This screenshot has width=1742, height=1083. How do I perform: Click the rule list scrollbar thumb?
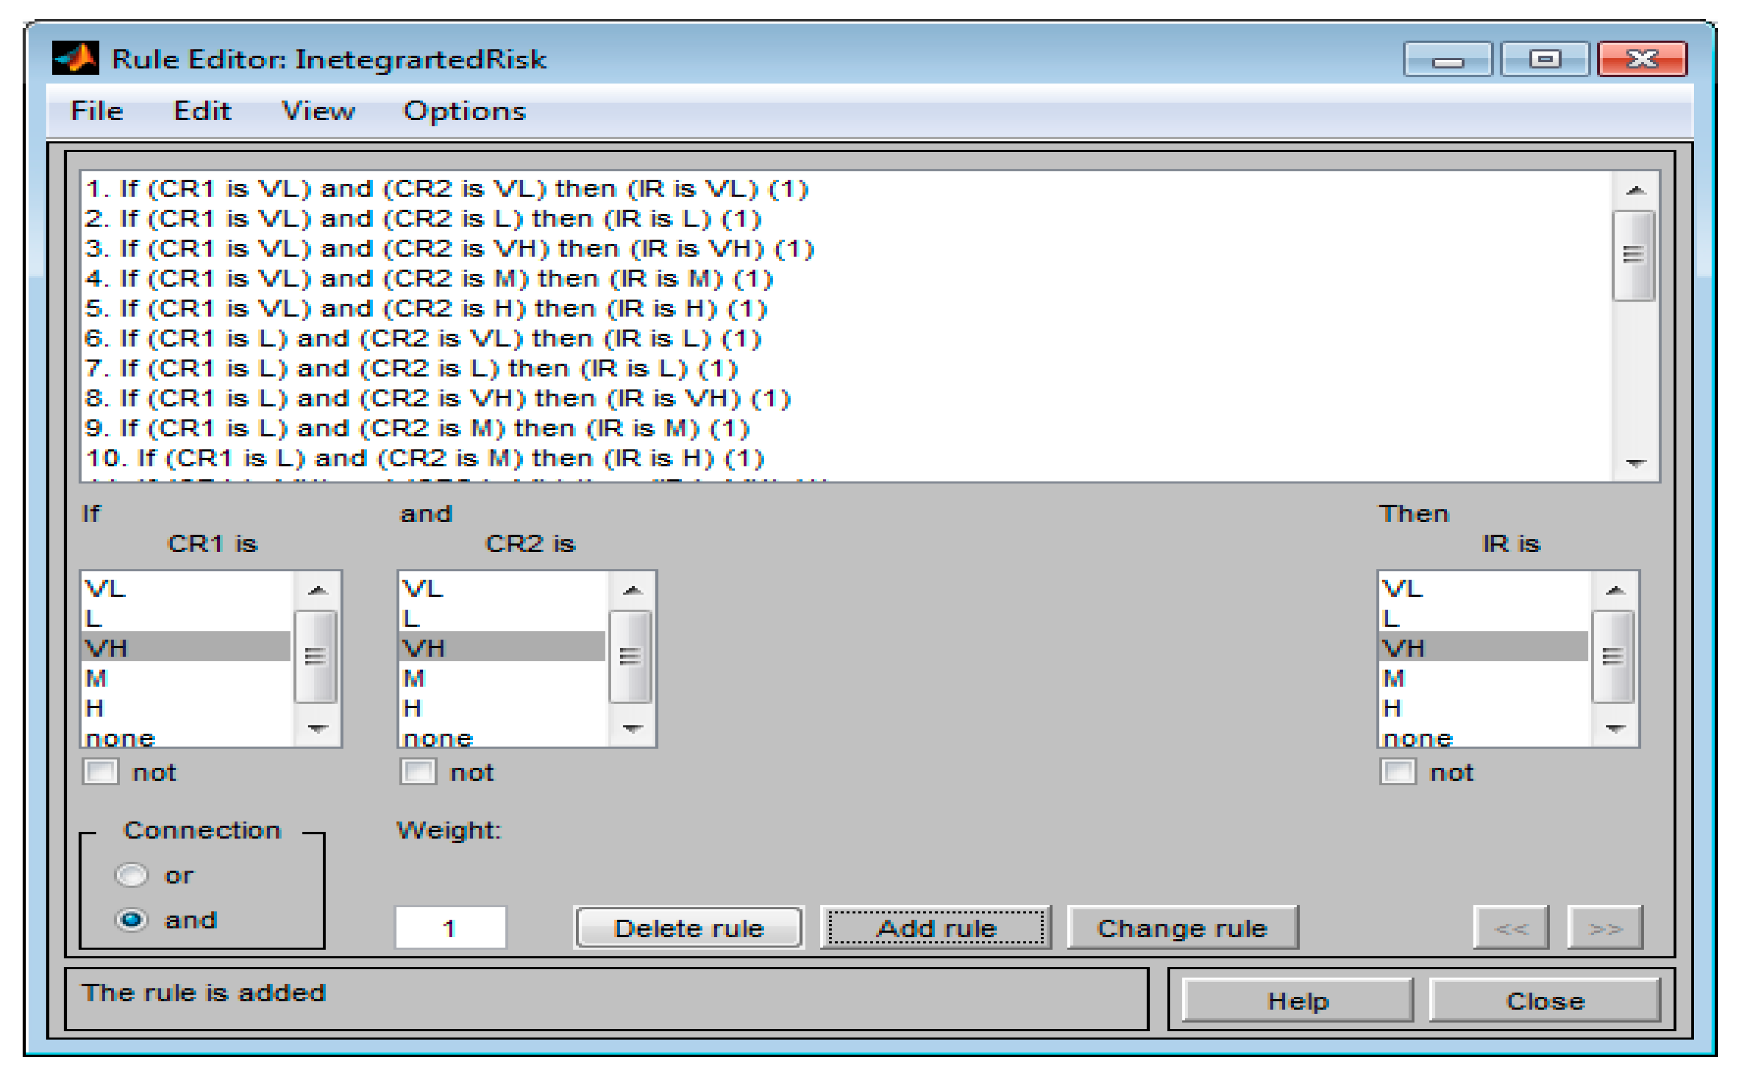(x=1633, y=255)
